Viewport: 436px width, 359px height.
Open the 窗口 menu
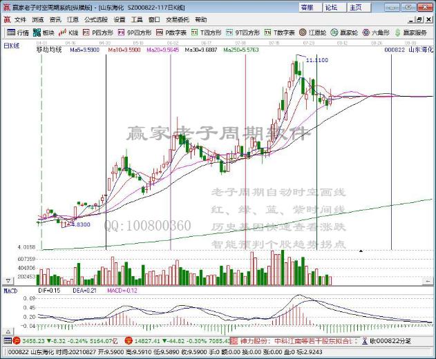tap(154, 20)
